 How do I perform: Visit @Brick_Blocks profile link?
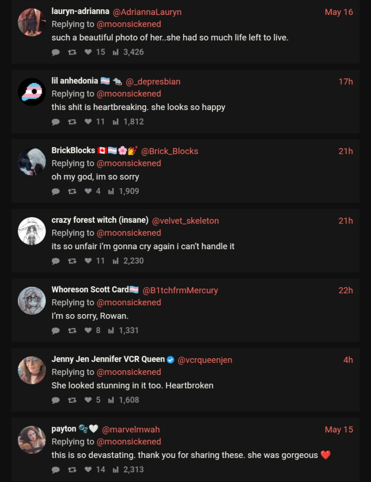[169, 151]
